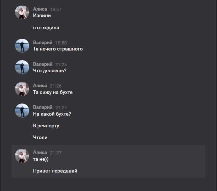
Task: Open Алиса's avatar in the highlighted message
Action: pos(22,156)
